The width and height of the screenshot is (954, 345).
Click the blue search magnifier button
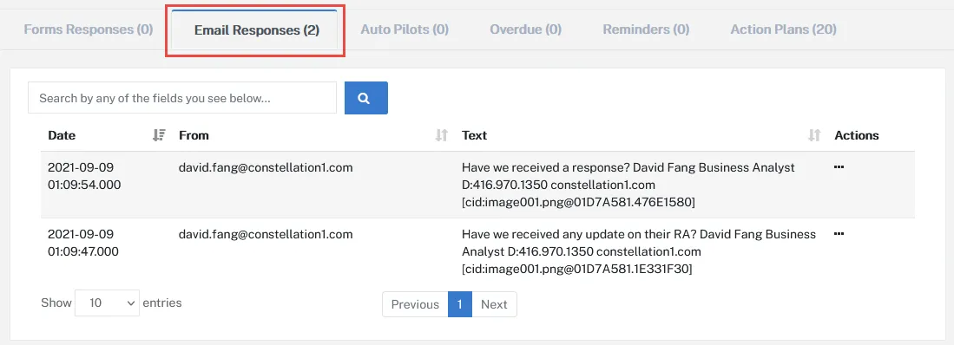click(365, 98)
